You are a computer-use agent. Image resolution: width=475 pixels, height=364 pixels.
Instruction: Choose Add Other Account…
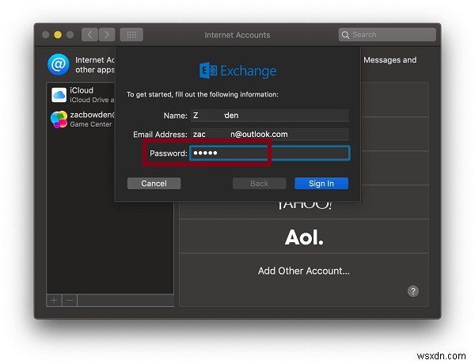304,271
